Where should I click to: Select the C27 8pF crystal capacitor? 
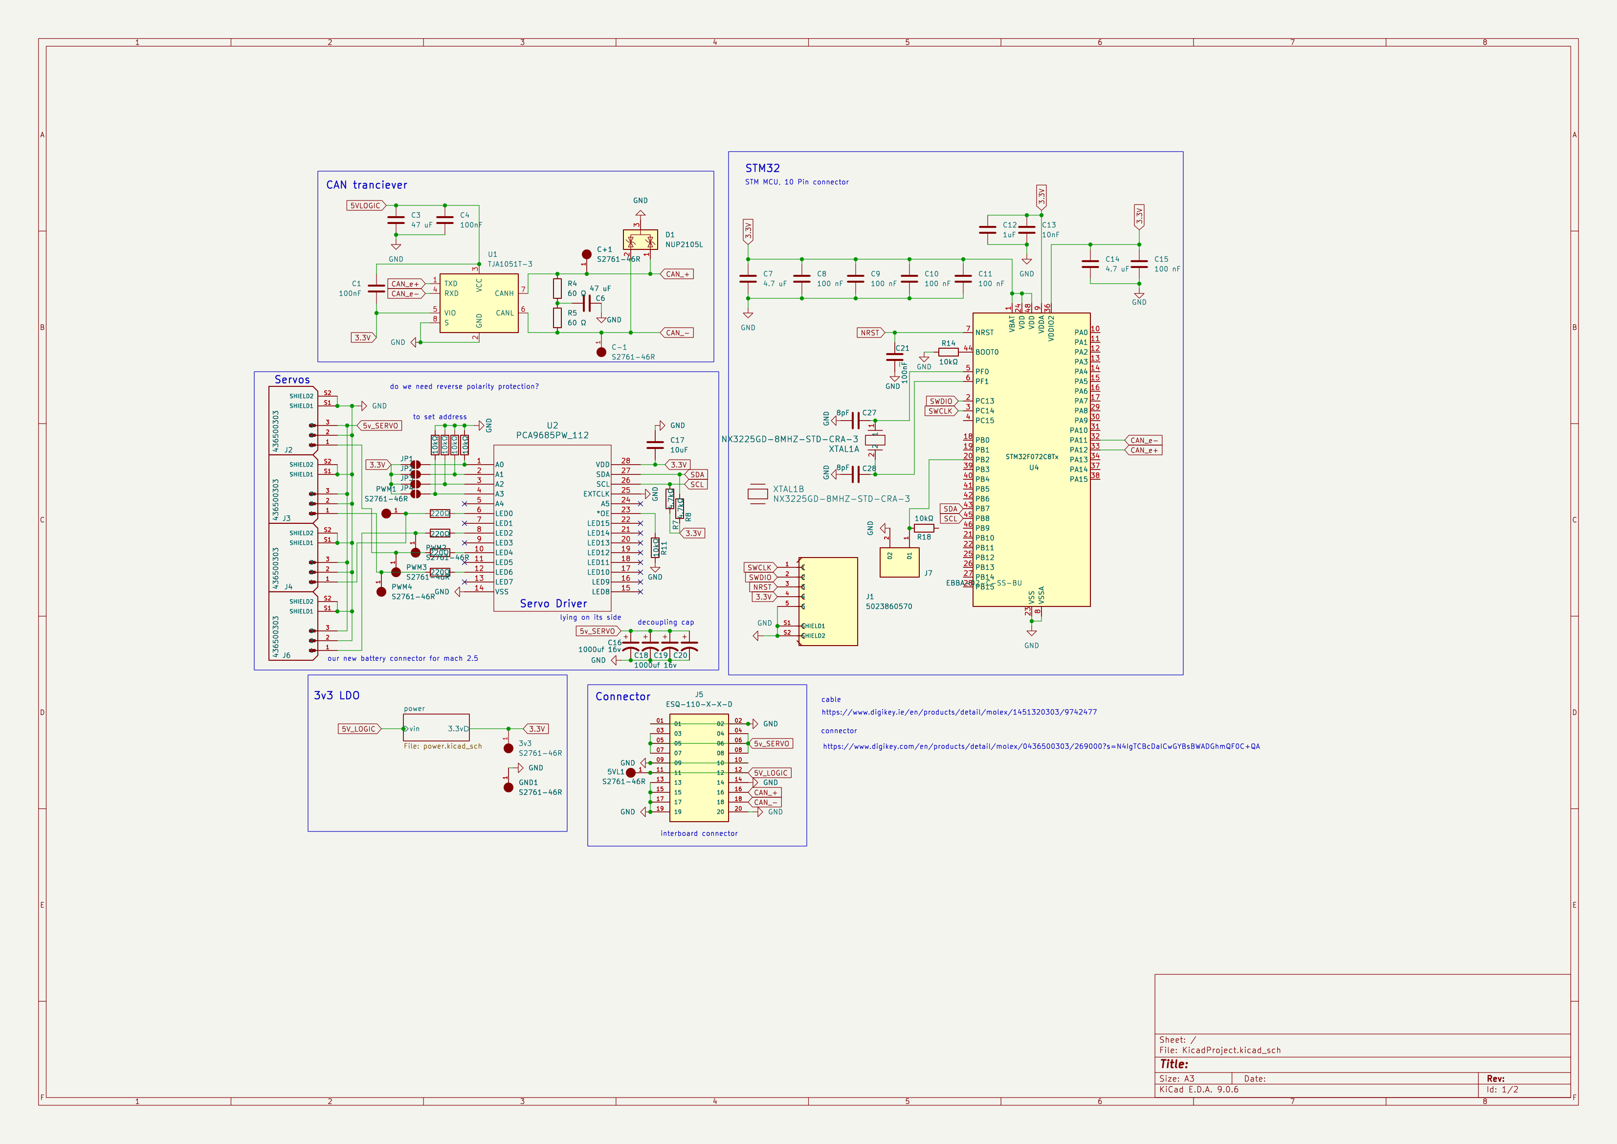tap(856, 421)
